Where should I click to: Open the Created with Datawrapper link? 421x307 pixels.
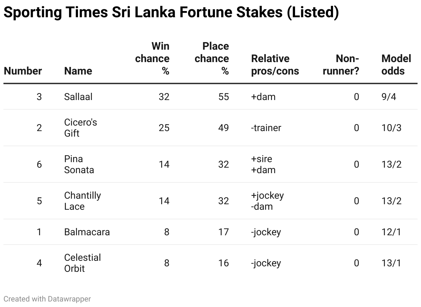47,299
